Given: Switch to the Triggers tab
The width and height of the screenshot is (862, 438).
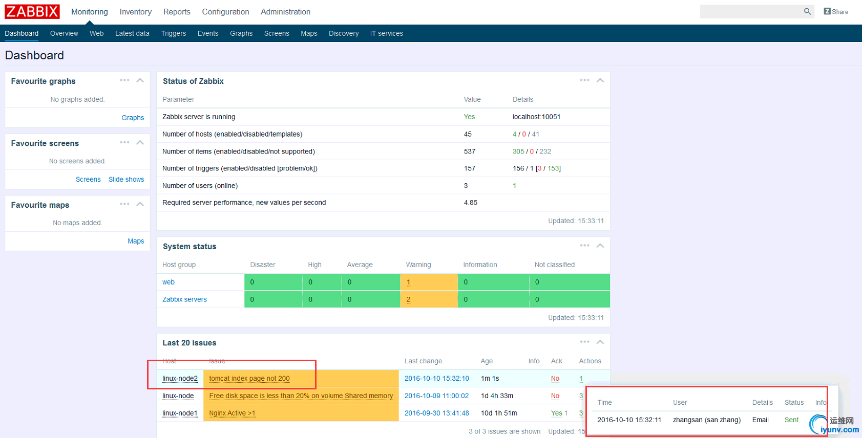Looking at the screenshot, I should pos(173,33).
